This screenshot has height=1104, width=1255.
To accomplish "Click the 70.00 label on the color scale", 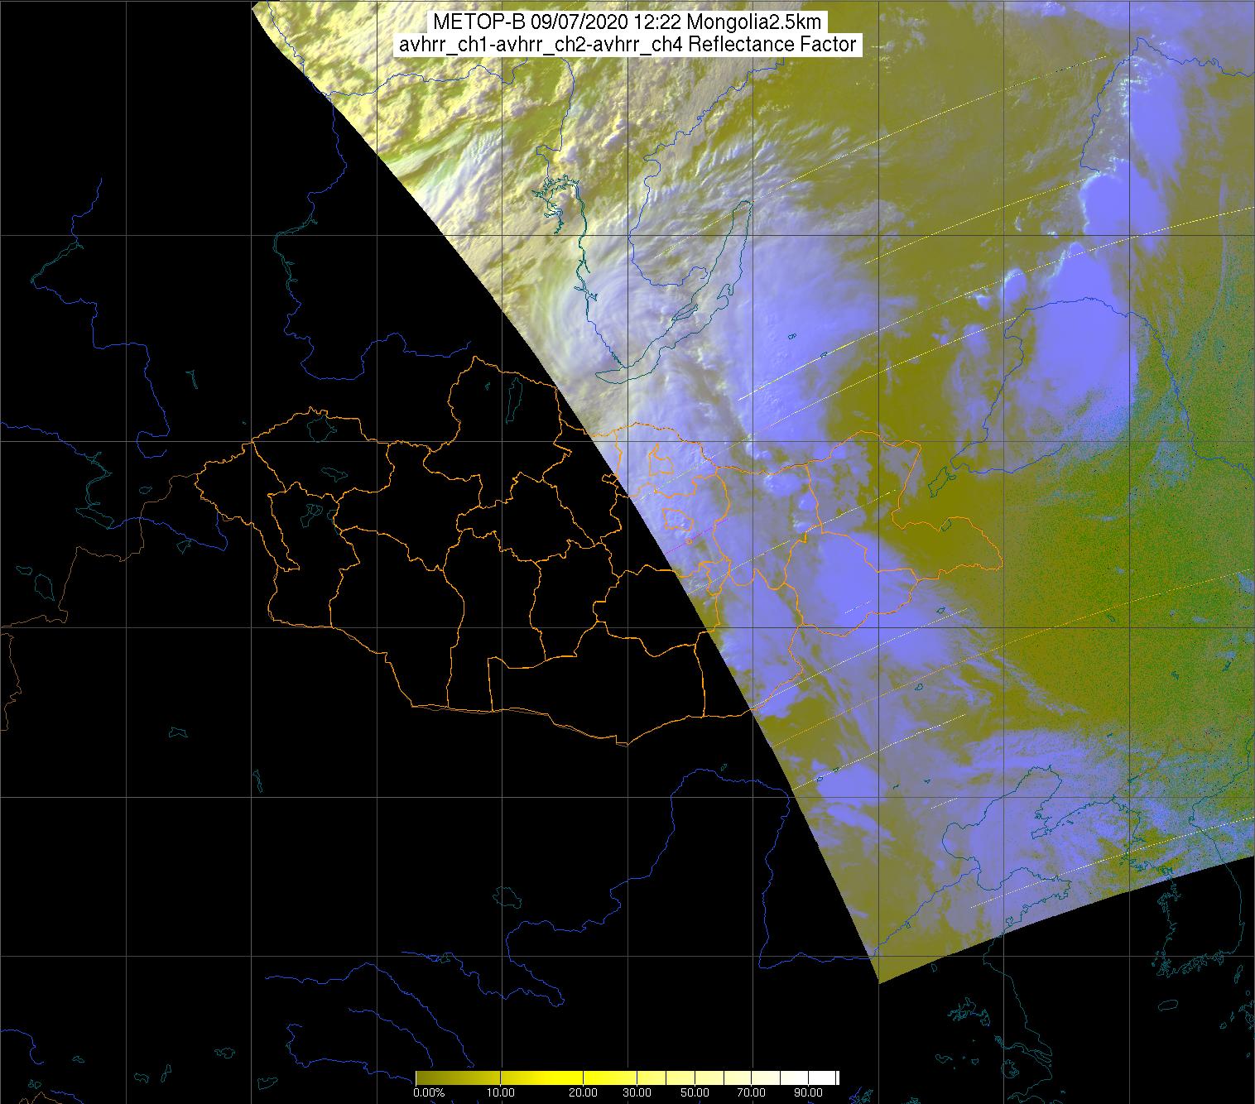I will click(752, 1092).
